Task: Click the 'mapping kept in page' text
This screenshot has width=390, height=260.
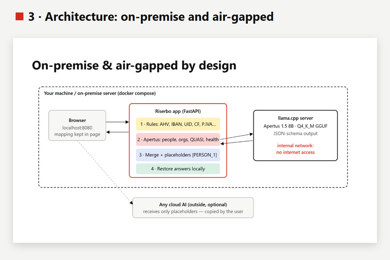Action: 77,134
